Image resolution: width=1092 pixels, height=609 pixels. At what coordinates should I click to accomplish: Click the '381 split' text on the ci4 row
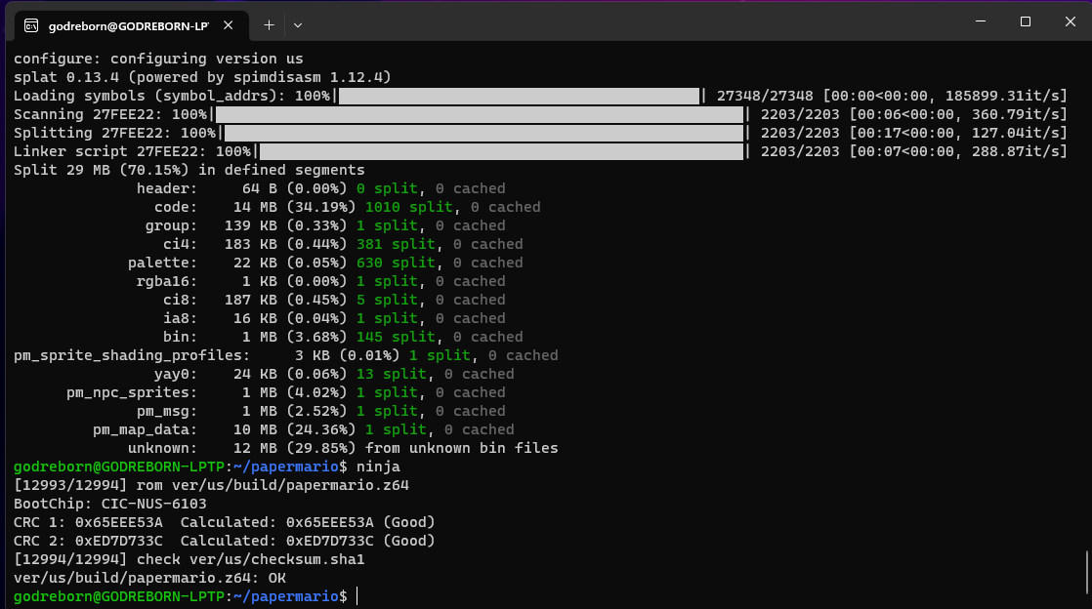pyautogui.click(x=395, y=244)
